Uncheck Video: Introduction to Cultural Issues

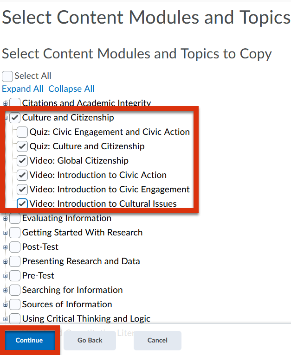pos(22,203)
